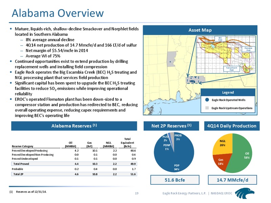
Task: Click the Flomaton Field label on the inset map
Action: (248, 49)
